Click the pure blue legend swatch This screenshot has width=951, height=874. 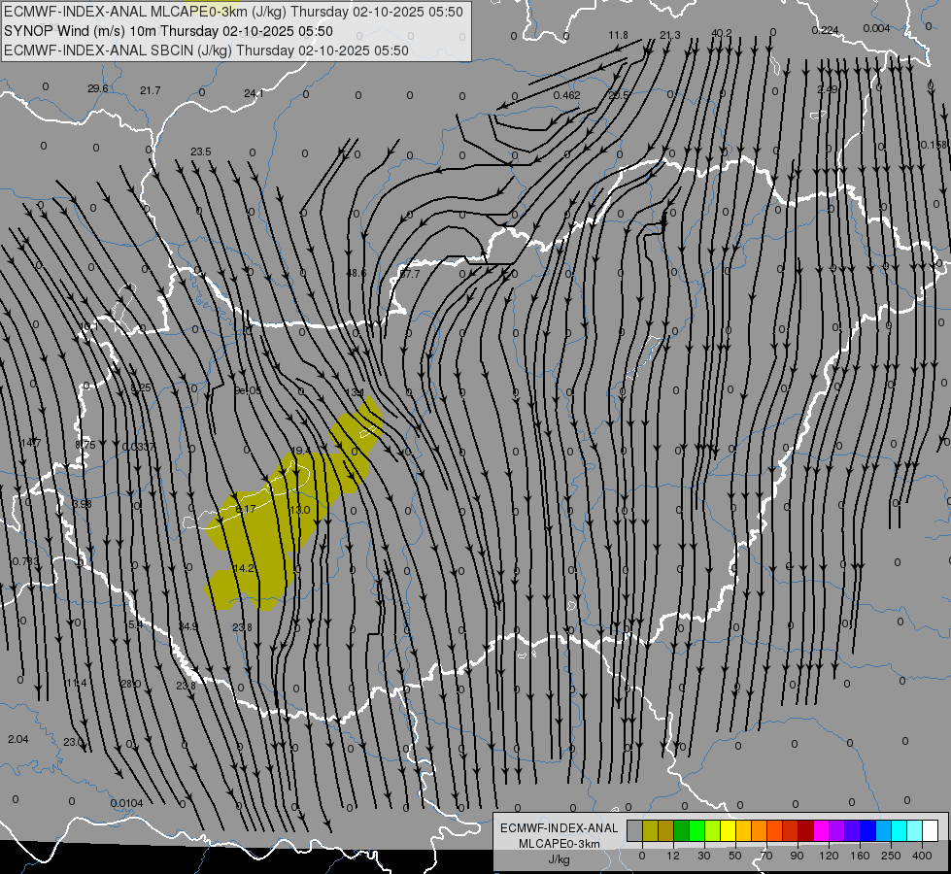(867, 830)
